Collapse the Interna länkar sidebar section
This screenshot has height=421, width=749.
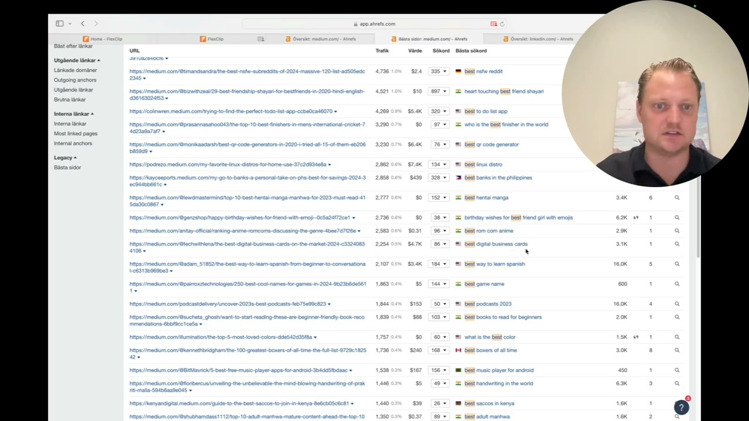[74, 114]
